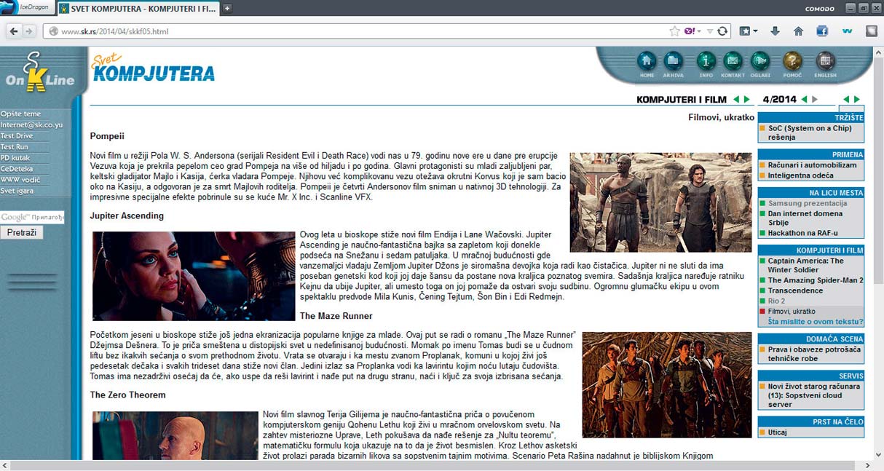
Task: Click the Svet Kompjutera logo
Action: coord(153,68)
